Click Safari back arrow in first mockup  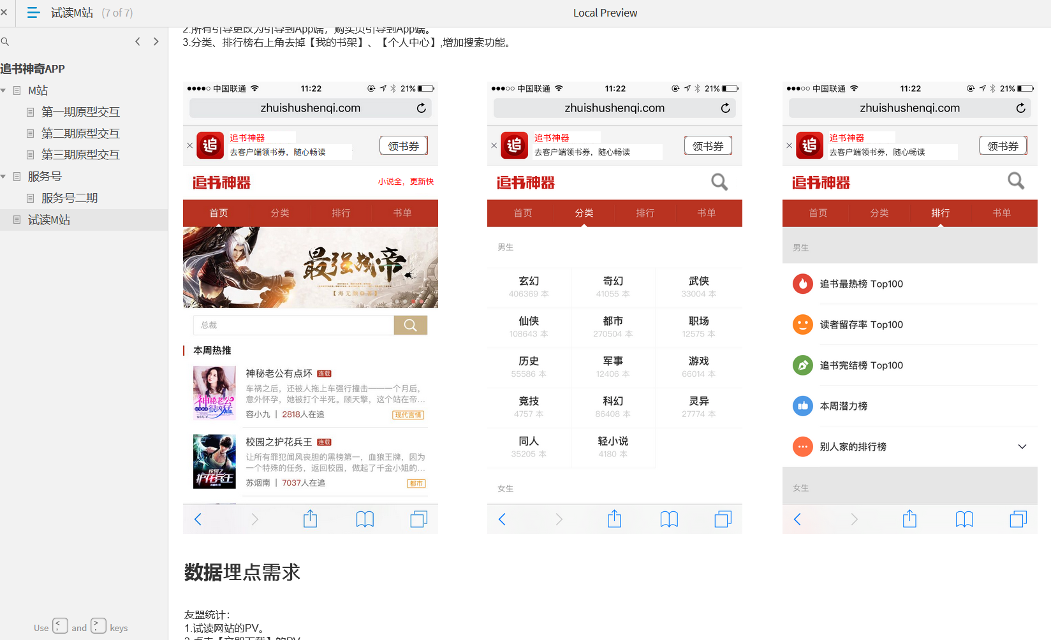tap(198, 520)
